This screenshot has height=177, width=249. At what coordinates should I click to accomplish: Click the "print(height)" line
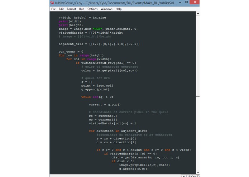pos(71,25)
